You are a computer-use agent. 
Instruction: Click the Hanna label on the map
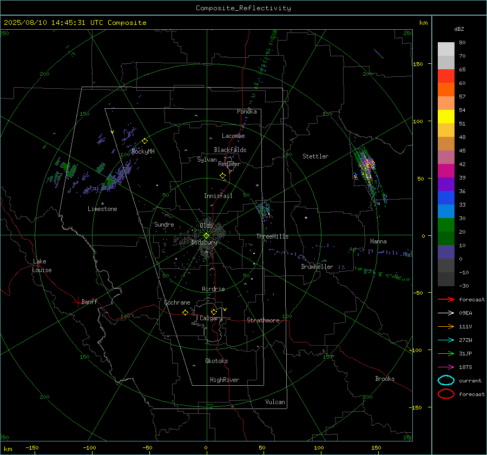pos(378,241)
